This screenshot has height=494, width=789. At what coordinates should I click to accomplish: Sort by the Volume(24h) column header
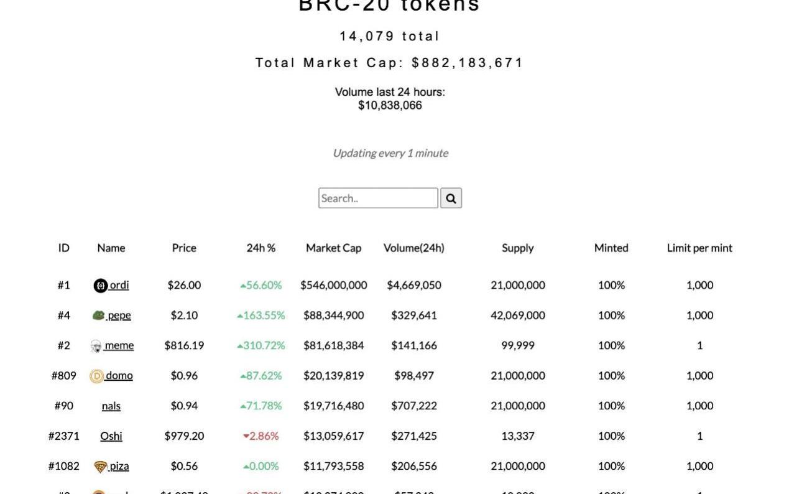[x=414, y=248]
